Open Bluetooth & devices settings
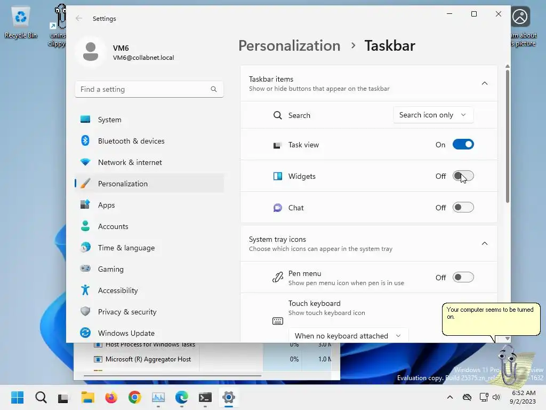Image resolution: width=546 pixels, height=410 pixels. (x=149, y=141)
